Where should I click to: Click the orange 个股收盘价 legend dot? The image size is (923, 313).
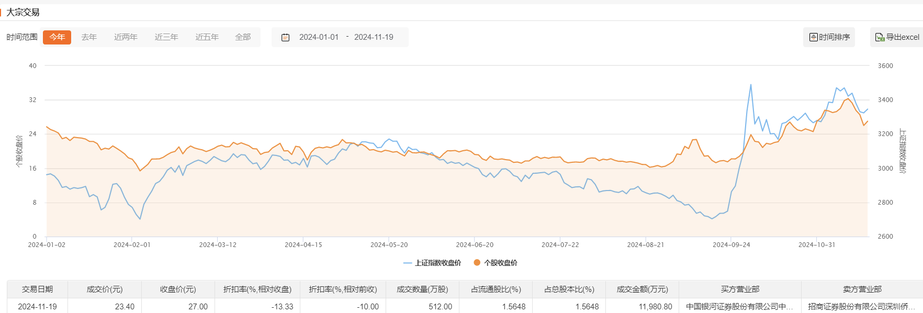pyautogui.click(x=477, y=263)
